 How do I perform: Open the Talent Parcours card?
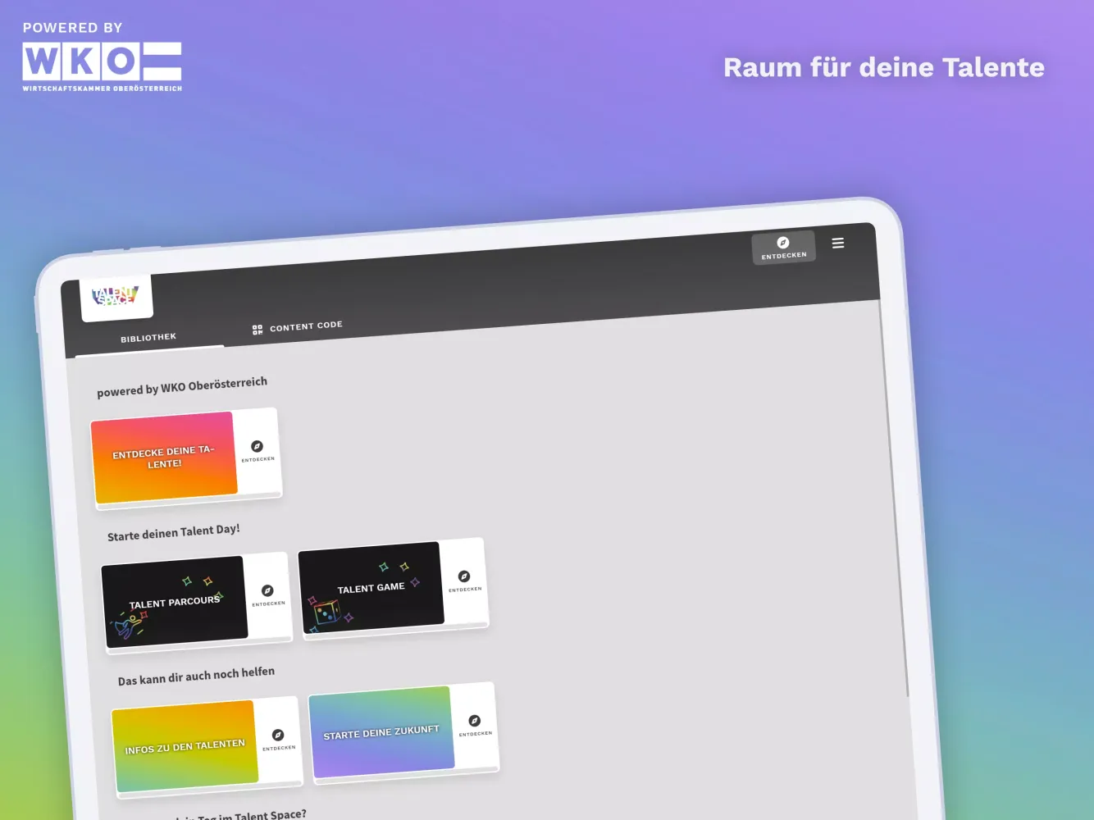[174, 602]
